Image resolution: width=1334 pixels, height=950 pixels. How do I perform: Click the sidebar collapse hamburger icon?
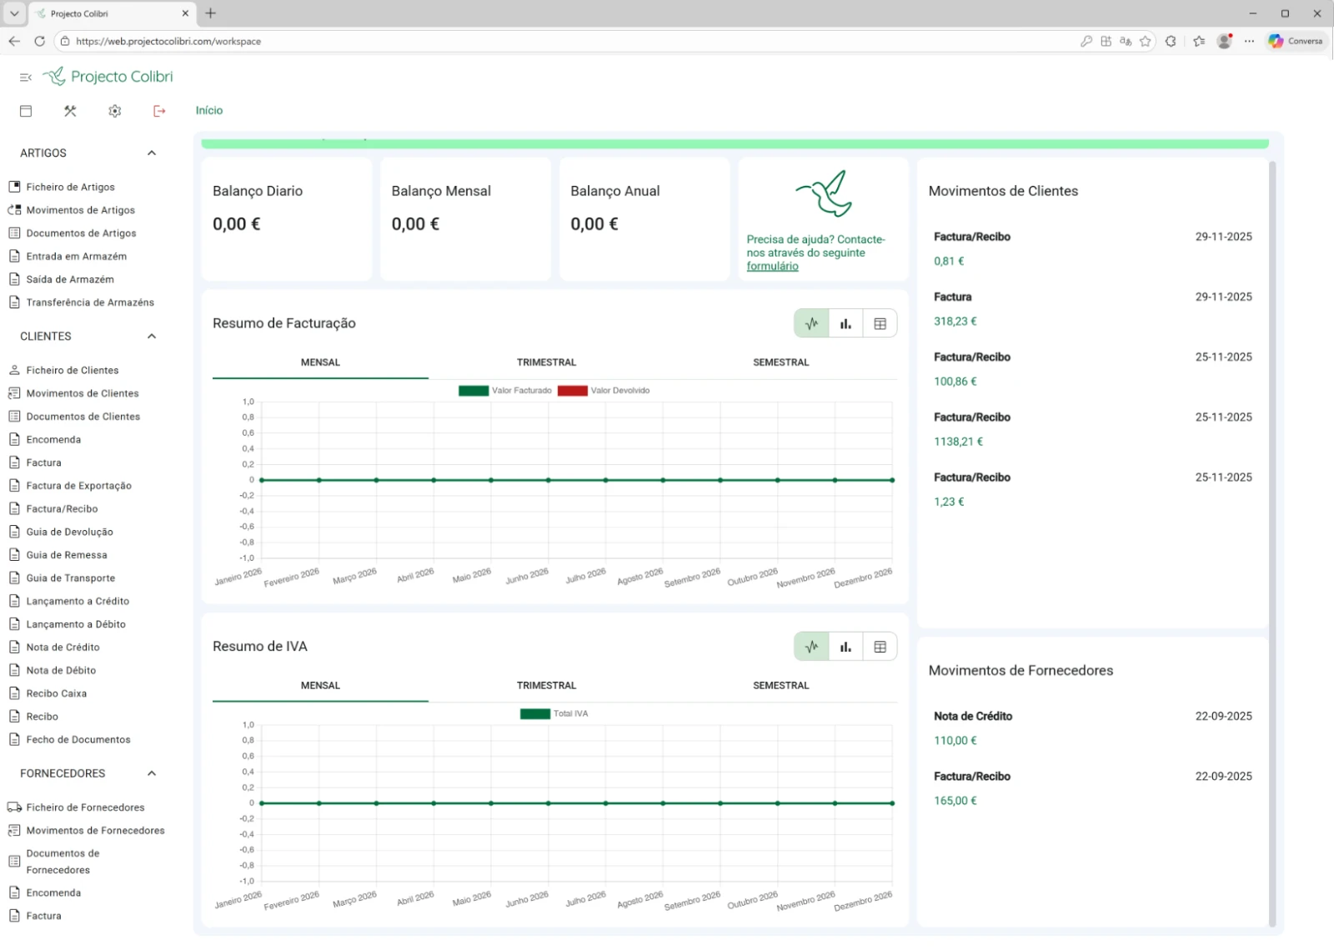[x=25, y=77]
